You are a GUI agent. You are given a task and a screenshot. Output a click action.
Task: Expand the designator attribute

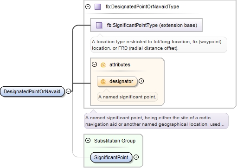[x=141, y=81]
